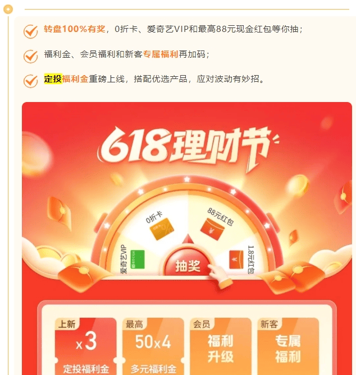Open the 最高 50x4 多元福利金 card
This screenshot has width=356, height=375.
coord(153,346)
